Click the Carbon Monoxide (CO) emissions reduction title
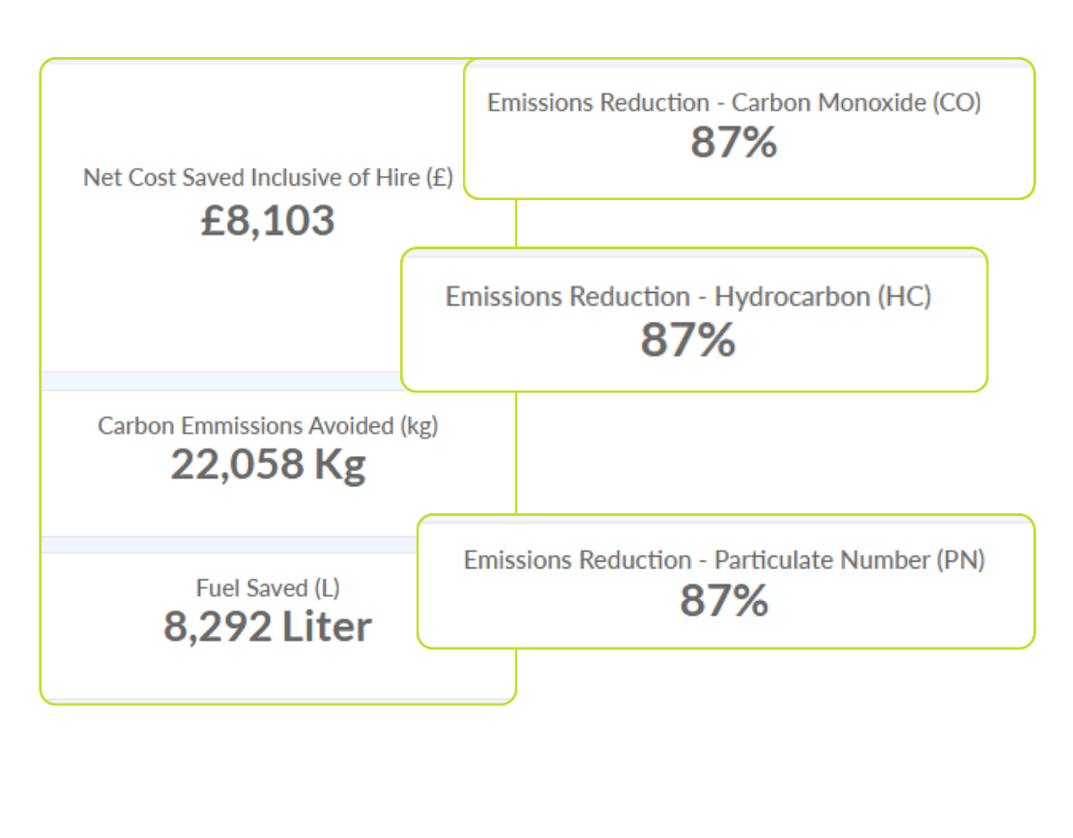Screen dimensions: 1073x838 (734, 102)
